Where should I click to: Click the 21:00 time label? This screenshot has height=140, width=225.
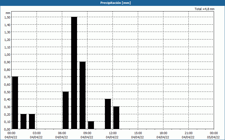coord(188,133)
